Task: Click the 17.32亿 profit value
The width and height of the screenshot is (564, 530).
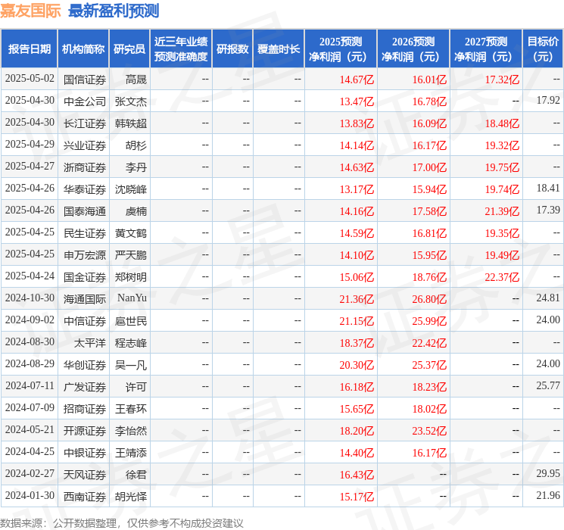Action: [502, 79]
